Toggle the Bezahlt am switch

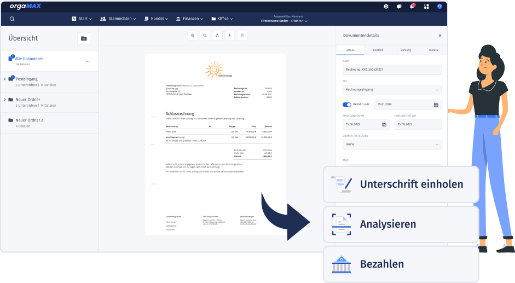point(347,105)
